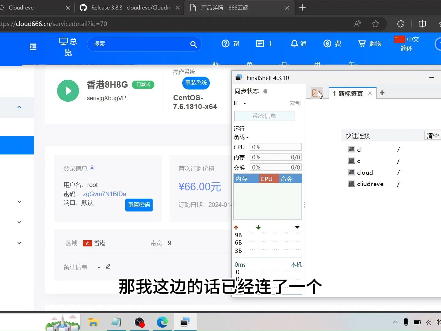Collapse the sidebar section with the up chevron

click(x=19, y=107)
